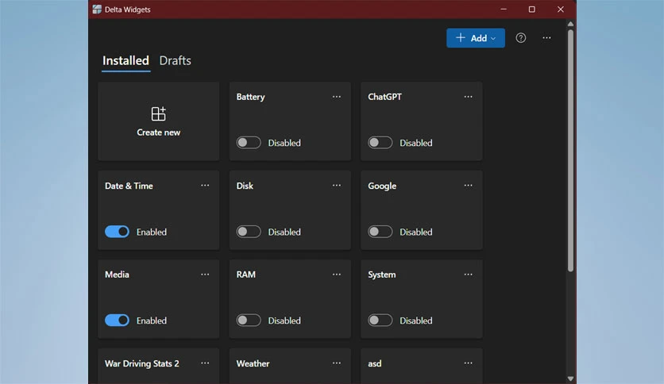Screen dimensions: 664x384
Task: Enable the Battery widget toggle
Action: click(249, 143)
